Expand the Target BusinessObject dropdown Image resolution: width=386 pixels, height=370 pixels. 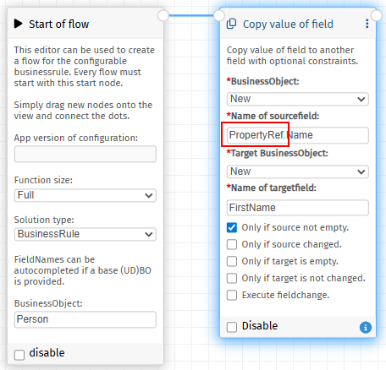(298, 171)
